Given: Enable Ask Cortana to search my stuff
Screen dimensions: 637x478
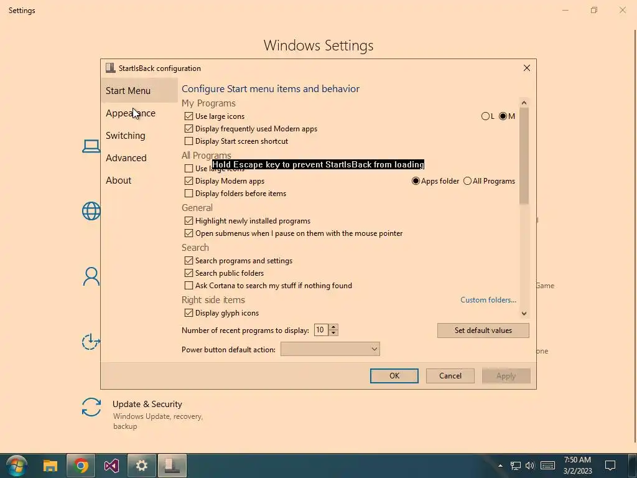Looking at the screenshot, I should click(x=188, y=285).
